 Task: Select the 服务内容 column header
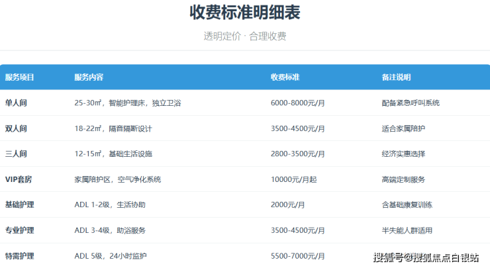click(89, 77)
